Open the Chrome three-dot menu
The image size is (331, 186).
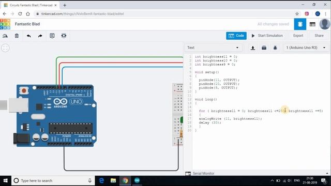point(325,14)
